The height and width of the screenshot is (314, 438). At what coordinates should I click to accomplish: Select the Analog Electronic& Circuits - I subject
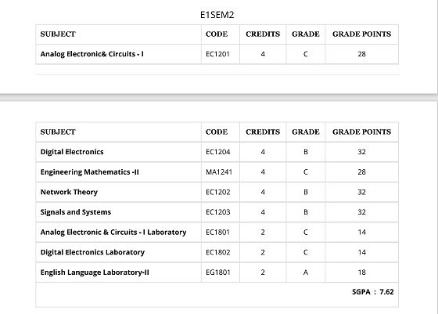[x=92, y=54]
